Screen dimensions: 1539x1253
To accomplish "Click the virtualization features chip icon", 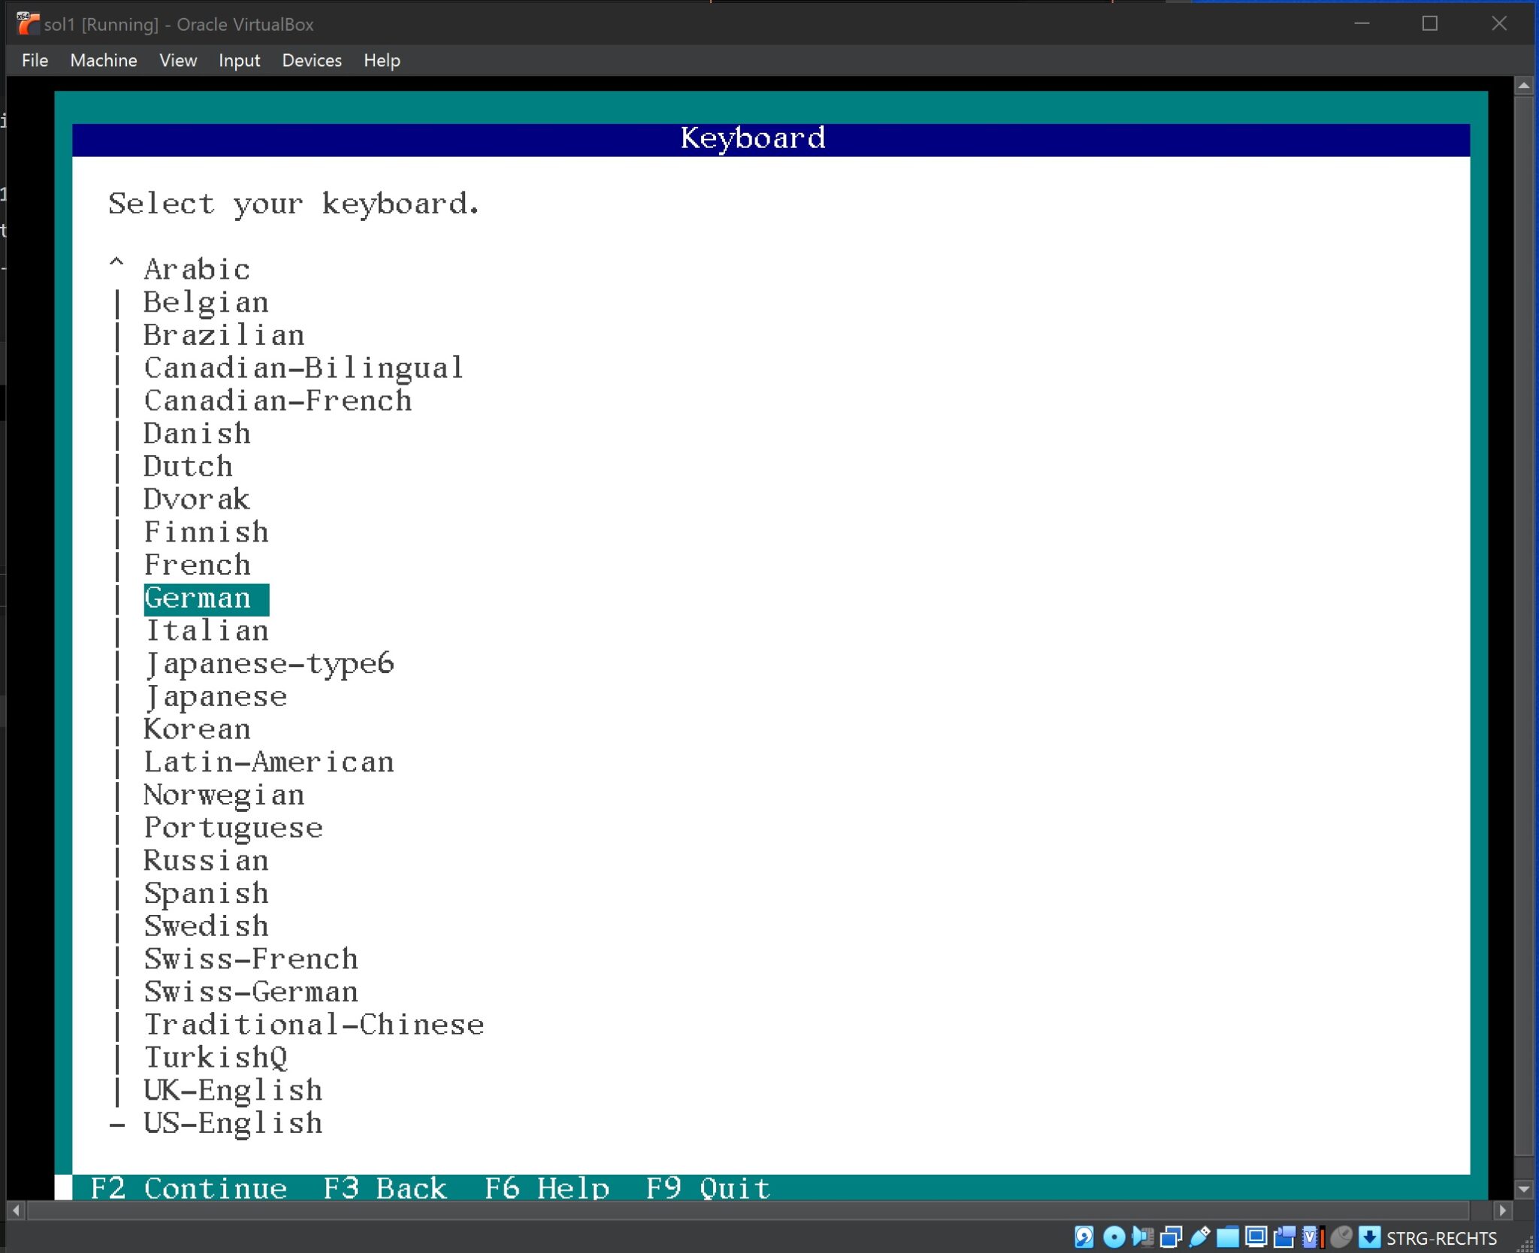I will click(x=1311, y=1238).
